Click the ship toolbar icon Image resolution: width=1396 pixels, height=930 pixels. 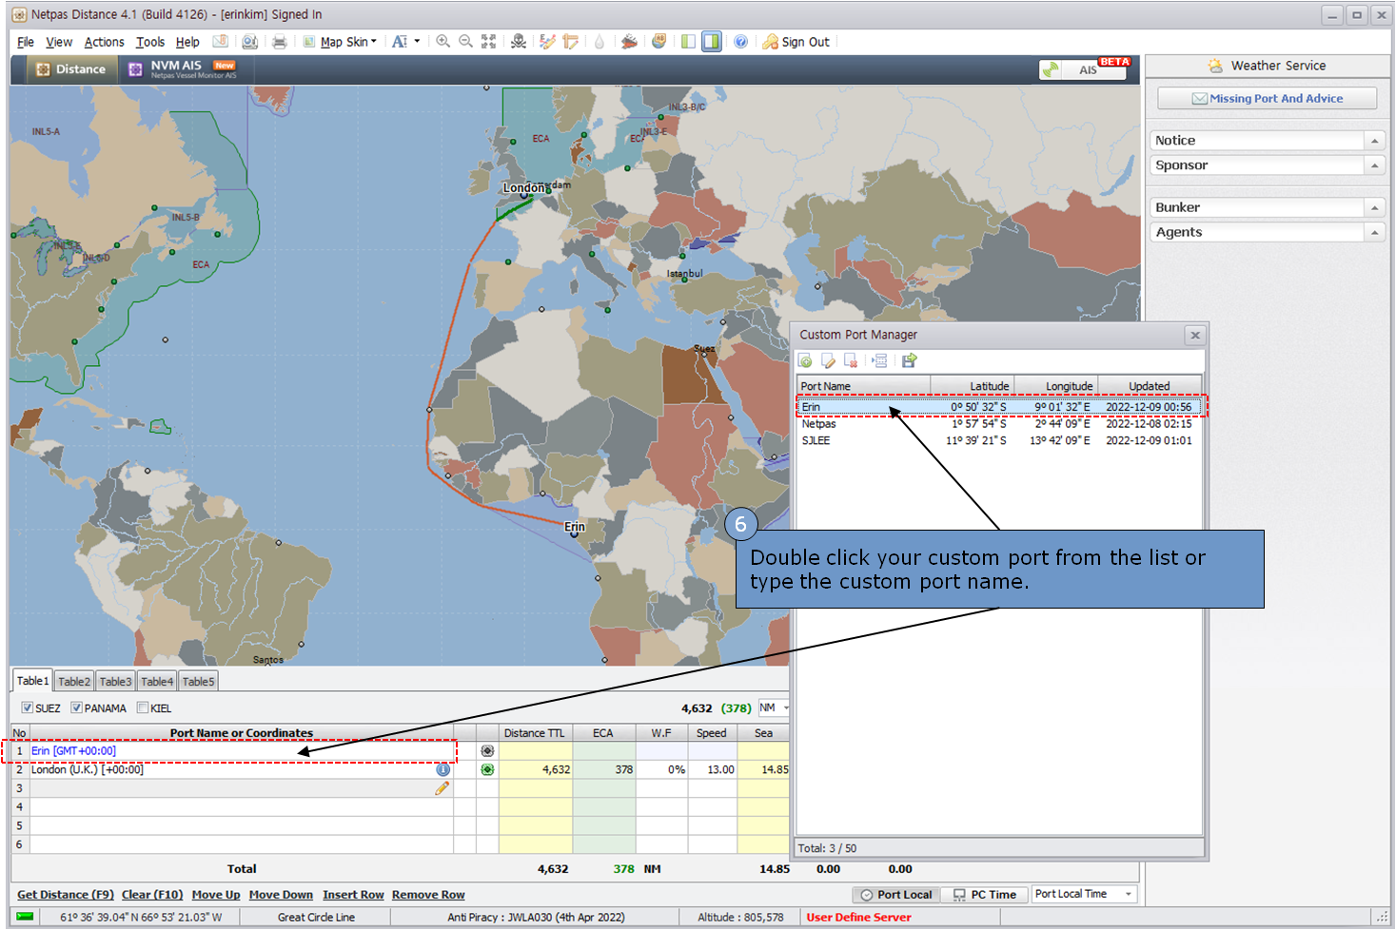(629, 41)
